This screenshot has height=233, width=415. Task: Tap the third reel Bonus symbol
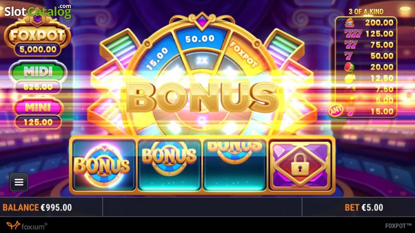point(235,148)
